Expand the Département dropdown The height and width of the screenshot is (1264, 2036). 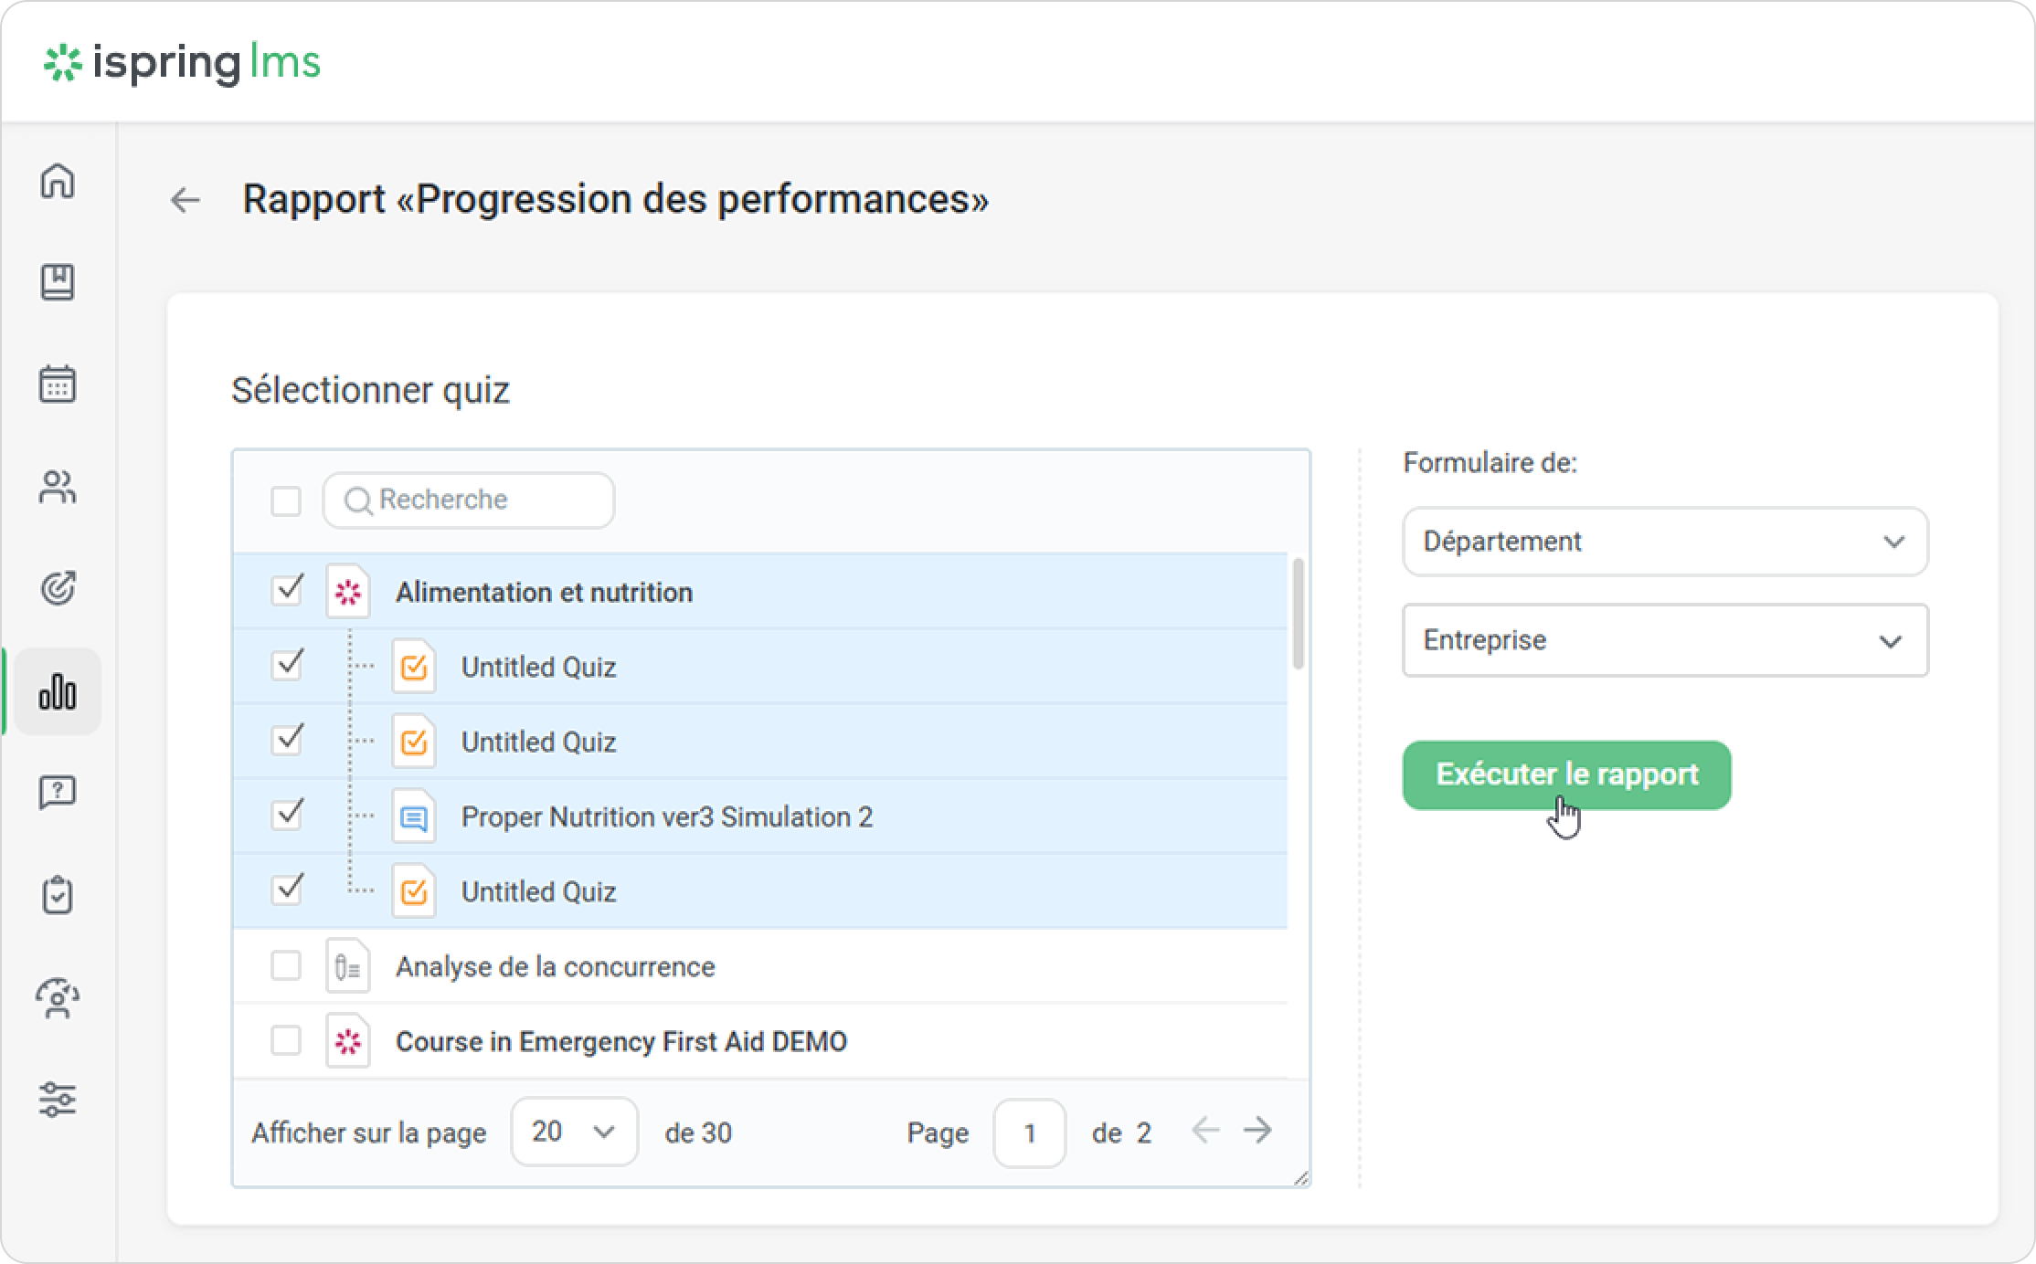point(1665,542)
